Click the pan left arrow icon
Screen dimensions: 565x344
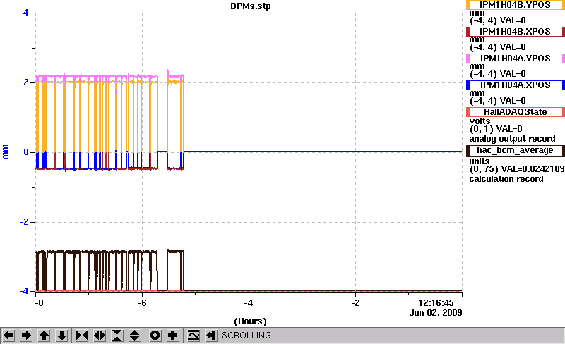pyautogui.click(x=8, y=336)
